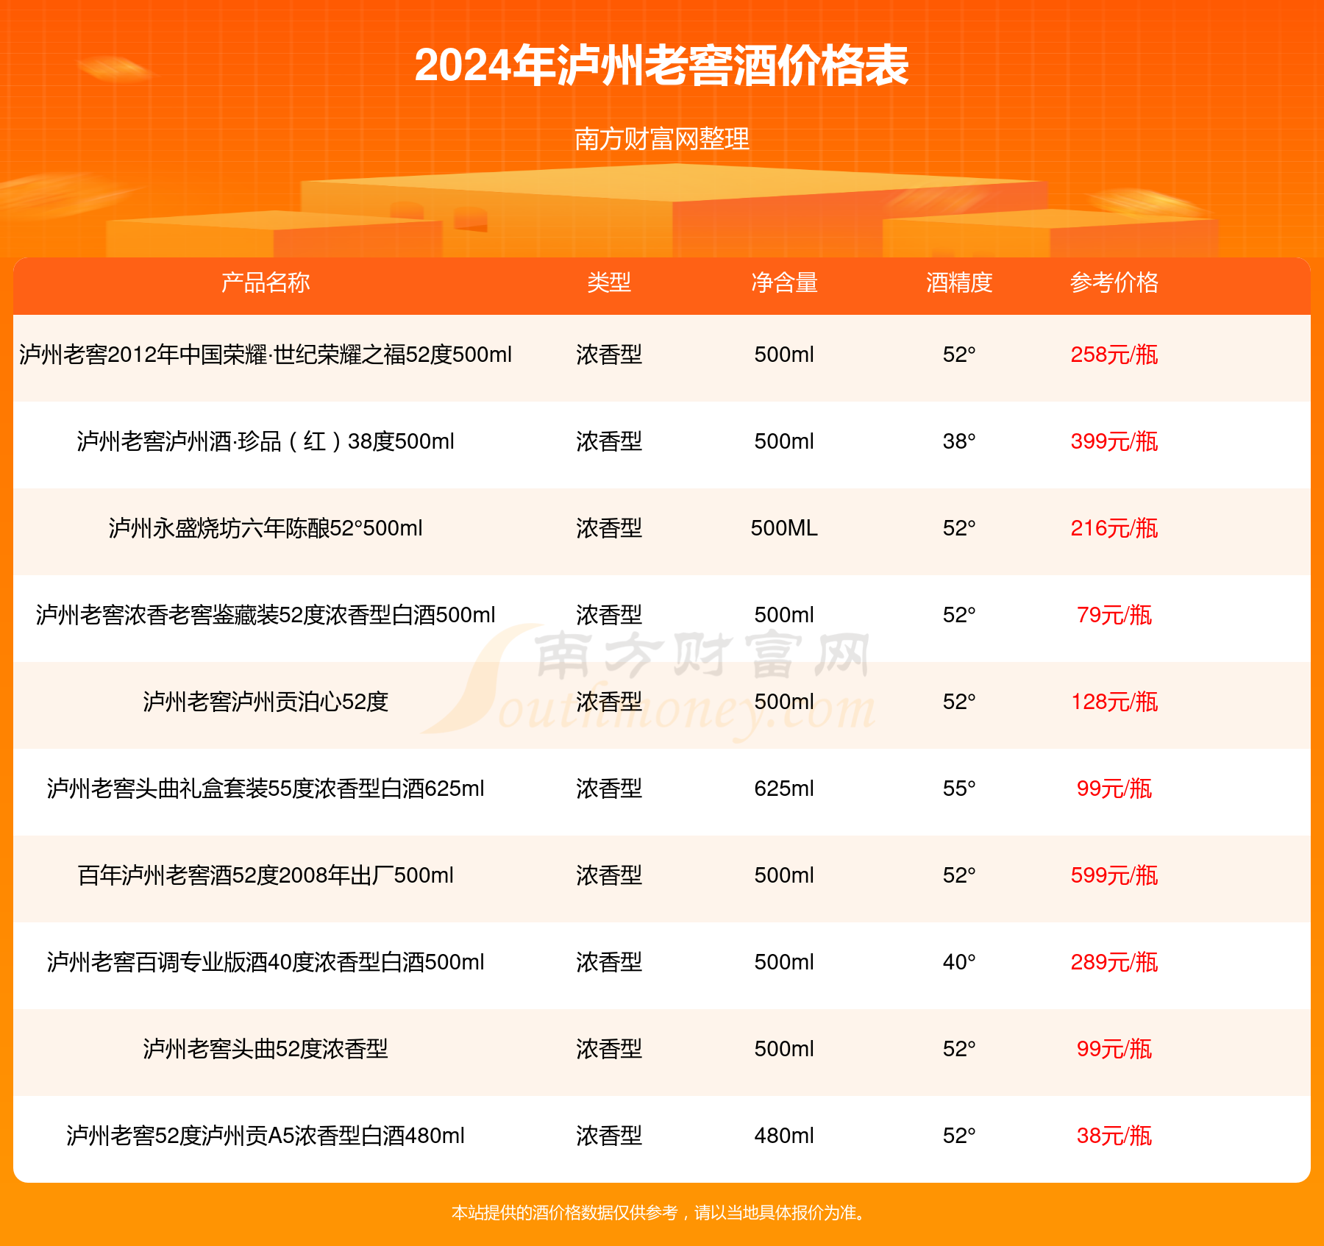The image size is (1324, 1246).
Task: Click the 类型 column header
Action: point(609,282)
